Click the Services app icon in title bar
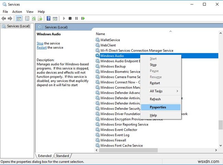This screenshot has height=165, width=223. (4, 4)
